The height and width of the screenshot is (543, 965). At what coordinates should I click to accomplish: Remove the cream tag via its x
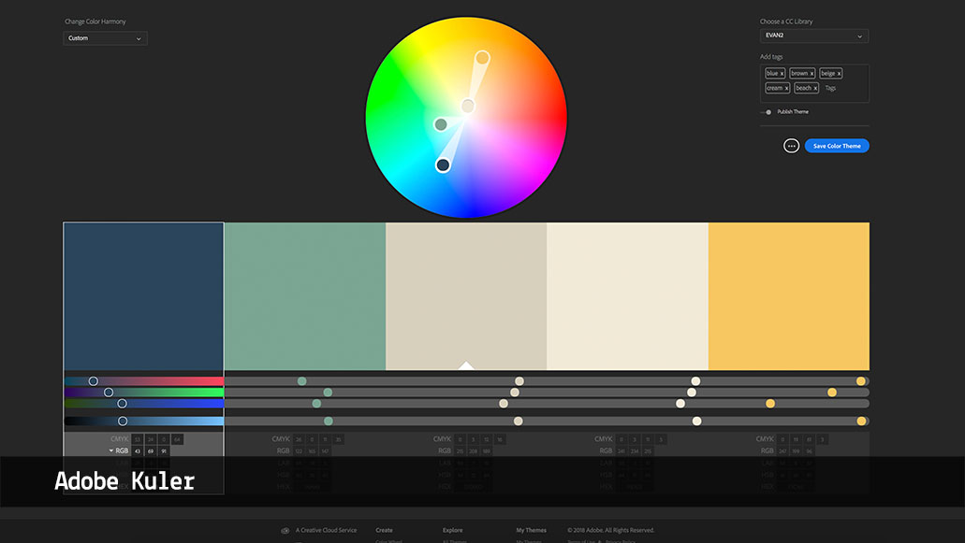[x=786, y=89]
